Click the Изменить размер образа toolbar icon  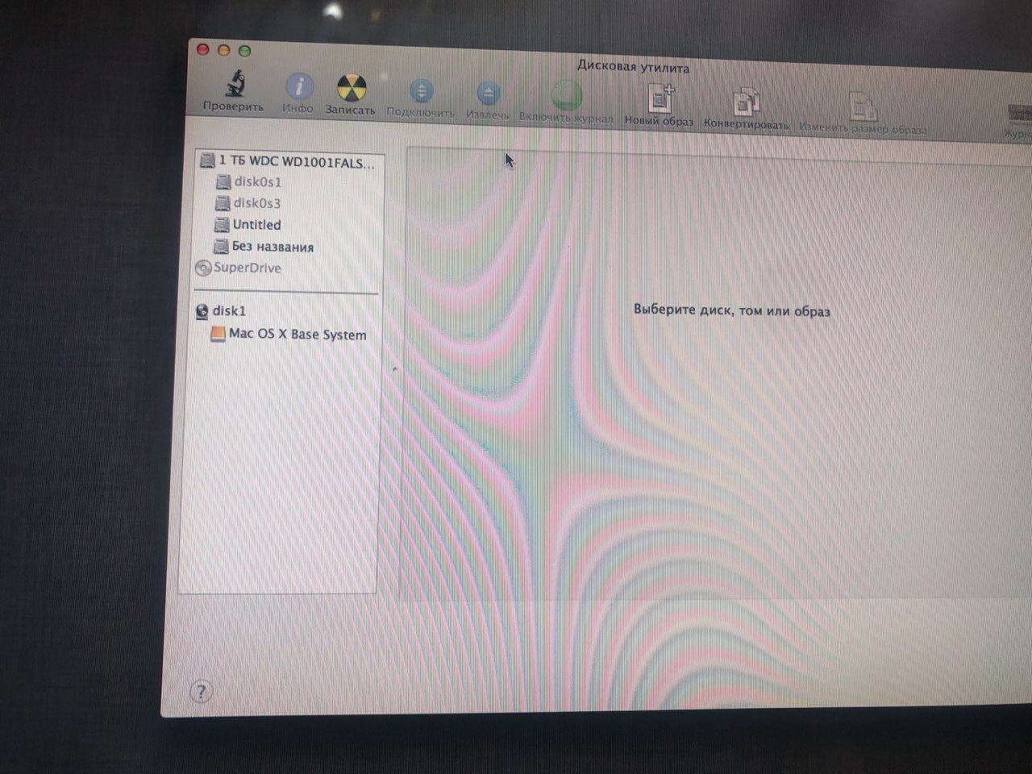point(863,106)
